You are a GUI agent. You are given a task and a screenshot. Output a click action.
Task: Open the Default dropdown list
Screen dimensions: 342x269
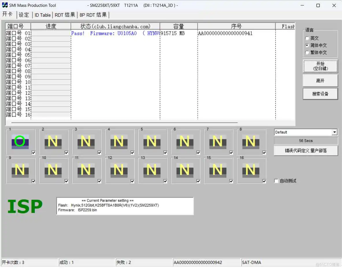(334, 132)
